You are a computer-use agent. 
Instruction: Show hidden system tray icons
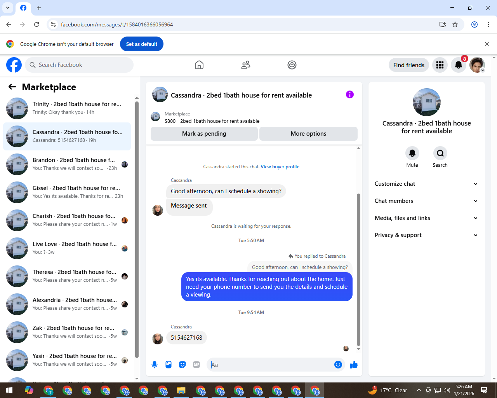[419, 390]
